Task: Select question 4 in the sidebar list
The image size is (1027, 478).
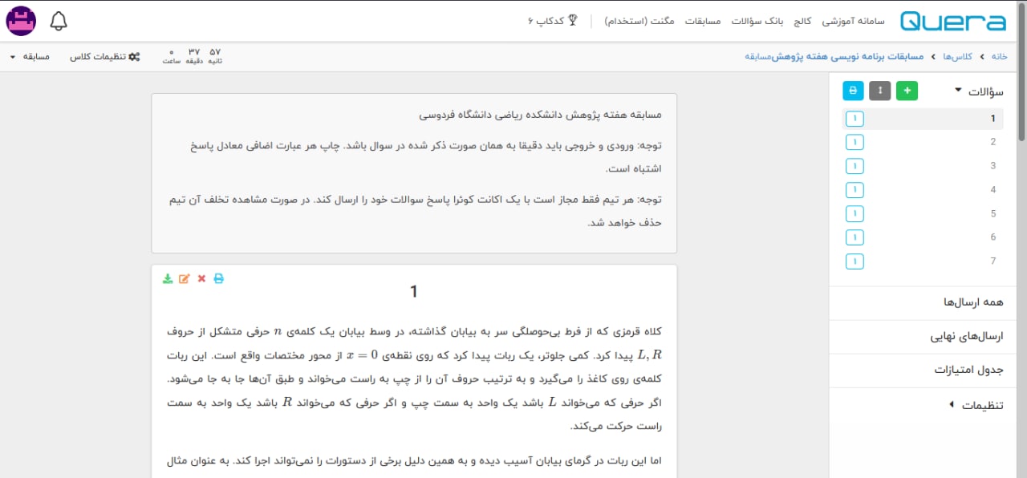Action: coord(992,190)
